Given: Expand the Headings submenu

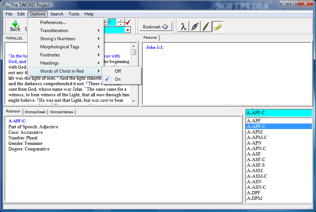Looking at the screenshot, I should (66, 63).
